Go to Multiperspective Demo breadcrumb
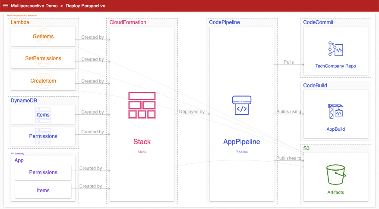This screenshot has height=209, width=379. coord(34,6)
